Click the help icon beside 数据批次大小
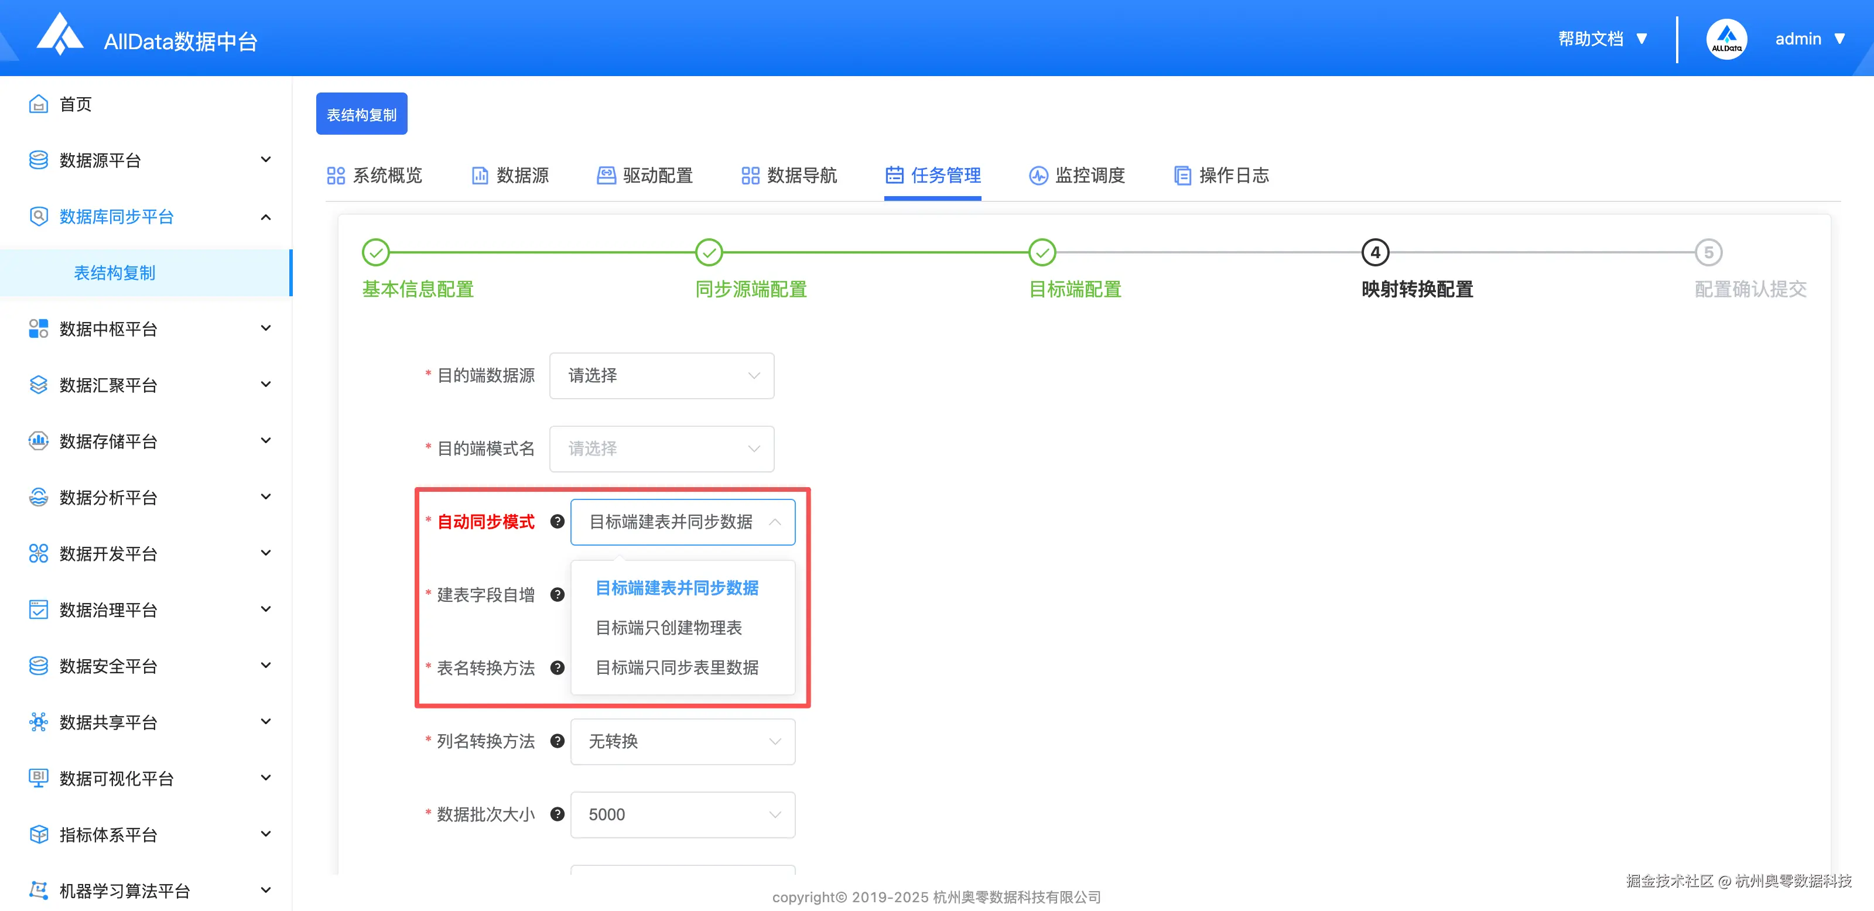This screenshot has height=911, width=1874. [x=558, y=814]
